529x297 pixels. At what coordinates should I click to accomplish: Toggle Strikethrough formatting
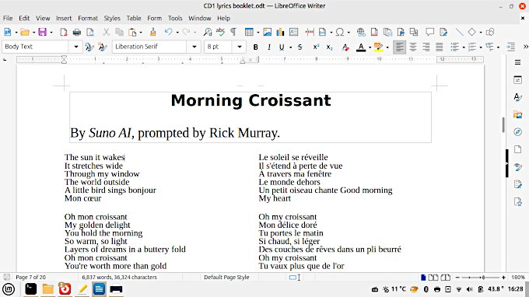coord(300,47)
